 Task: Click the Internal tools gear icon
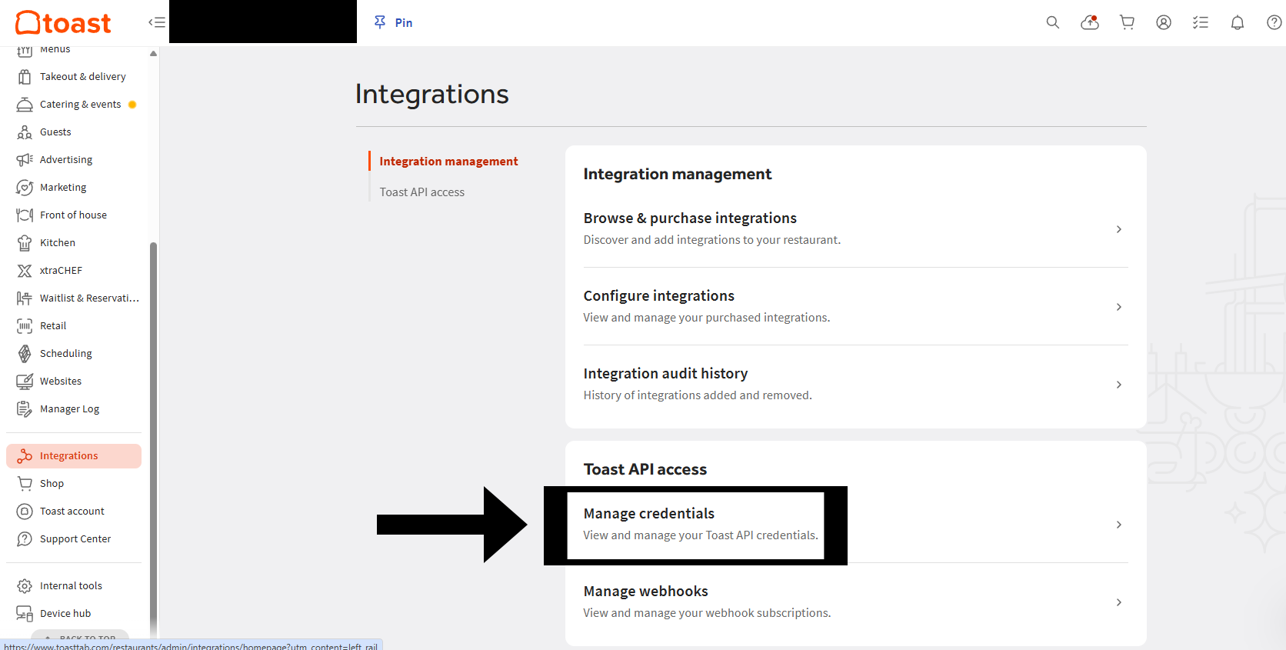coord(25,586)
